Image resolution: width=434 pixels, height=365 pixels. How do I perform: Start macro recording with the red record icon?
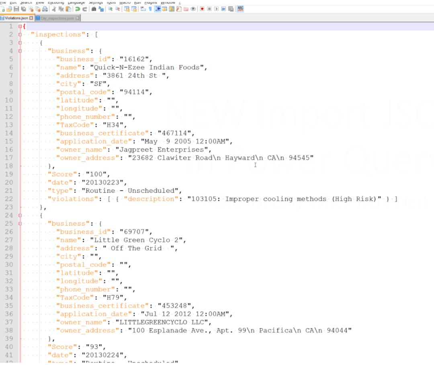pos(202,9)
